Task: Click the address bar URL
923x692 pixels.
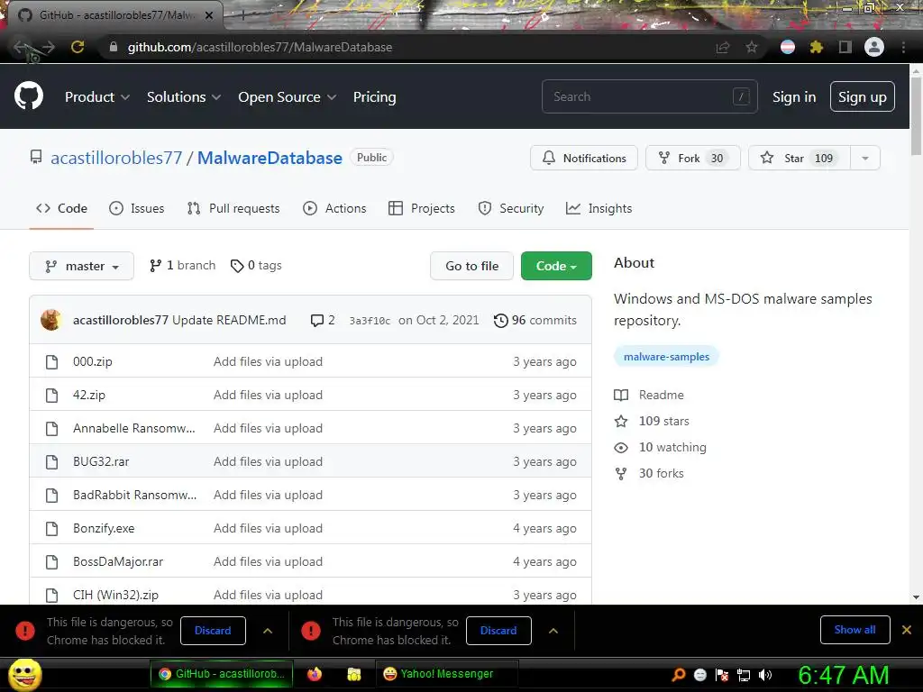Action: point(260,47)
